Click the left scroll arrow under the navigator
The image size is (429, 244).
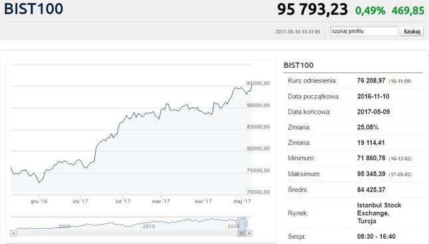coord(13,233)
